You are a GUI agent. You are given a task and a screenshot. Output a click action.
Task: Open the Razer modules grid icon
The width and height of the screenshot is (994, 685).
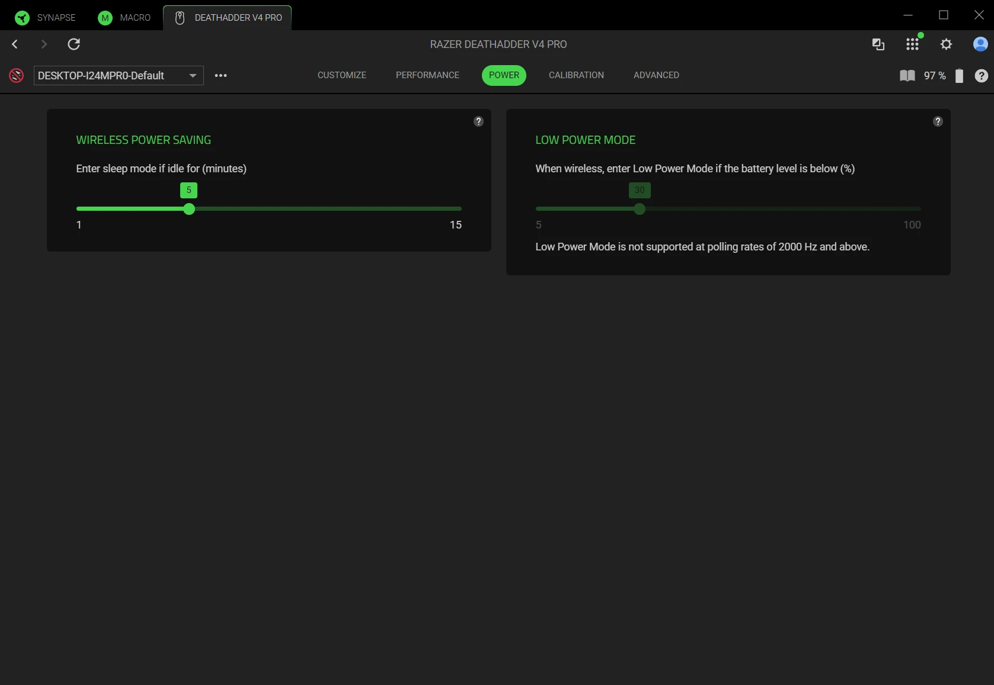click(912, 44)
